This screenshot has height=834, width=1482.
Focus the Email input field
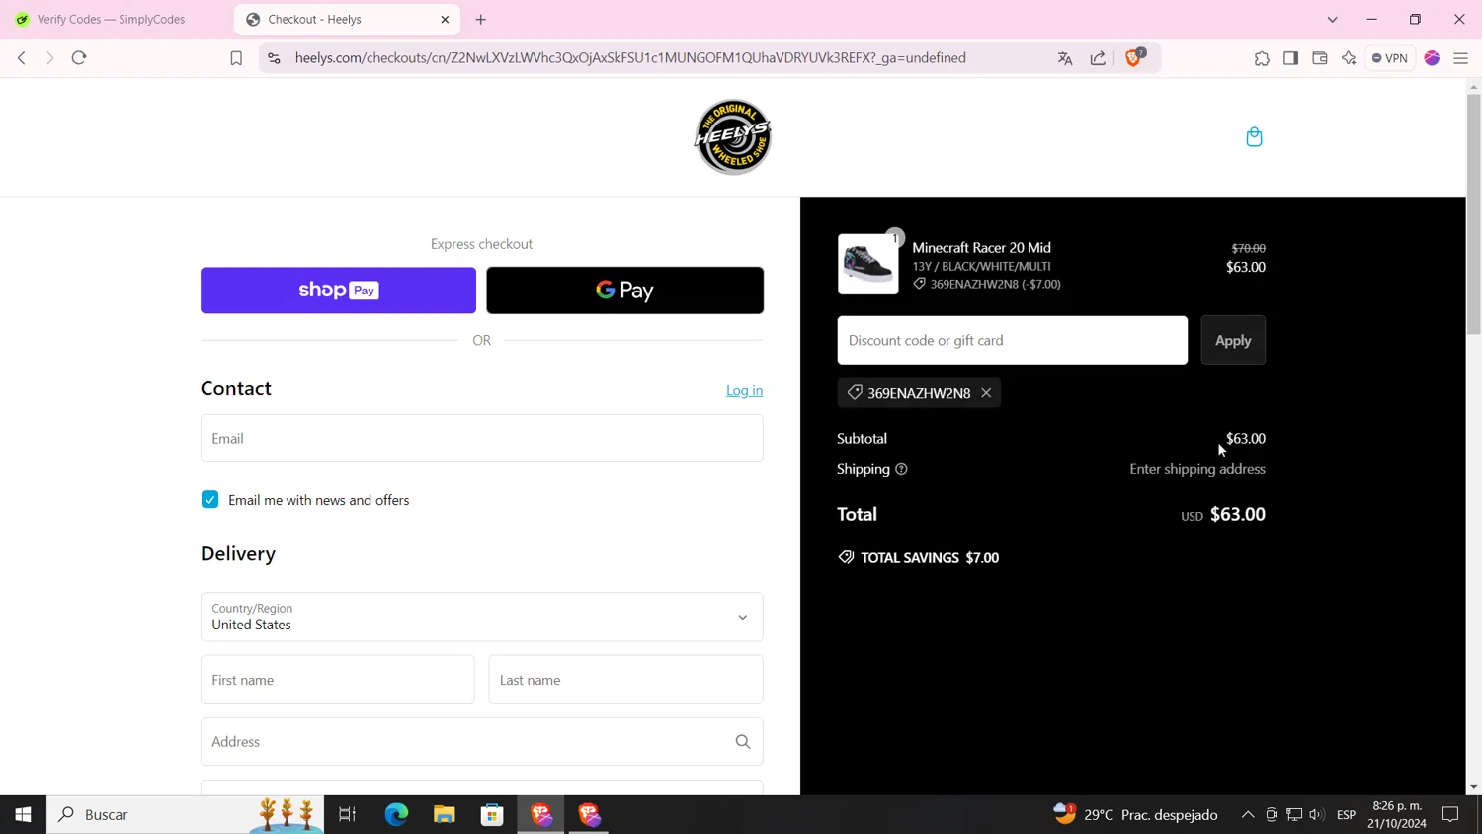pyautogui.click(x=482, y=438)
